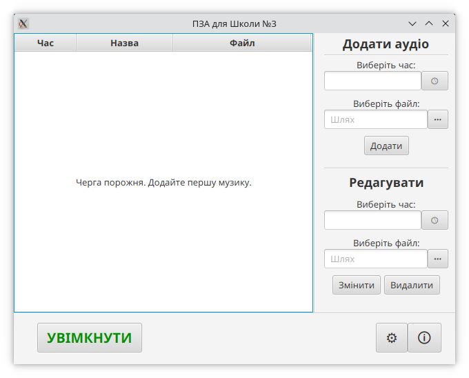Minimize the ПЗА для Школи №3 window

[x=412, y=23]
